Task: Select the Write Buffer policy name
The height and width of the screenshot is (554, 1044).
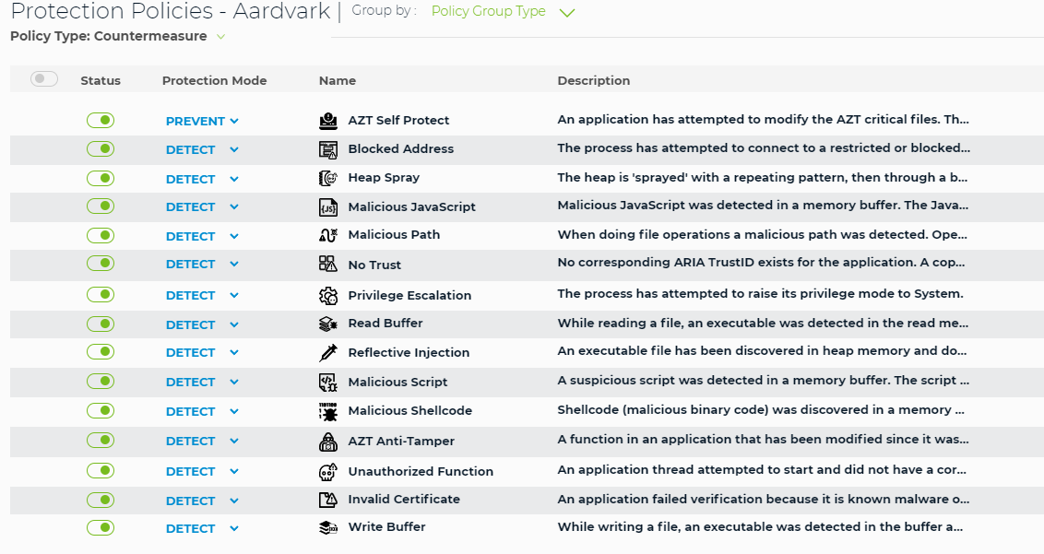Action: (386, 526)
